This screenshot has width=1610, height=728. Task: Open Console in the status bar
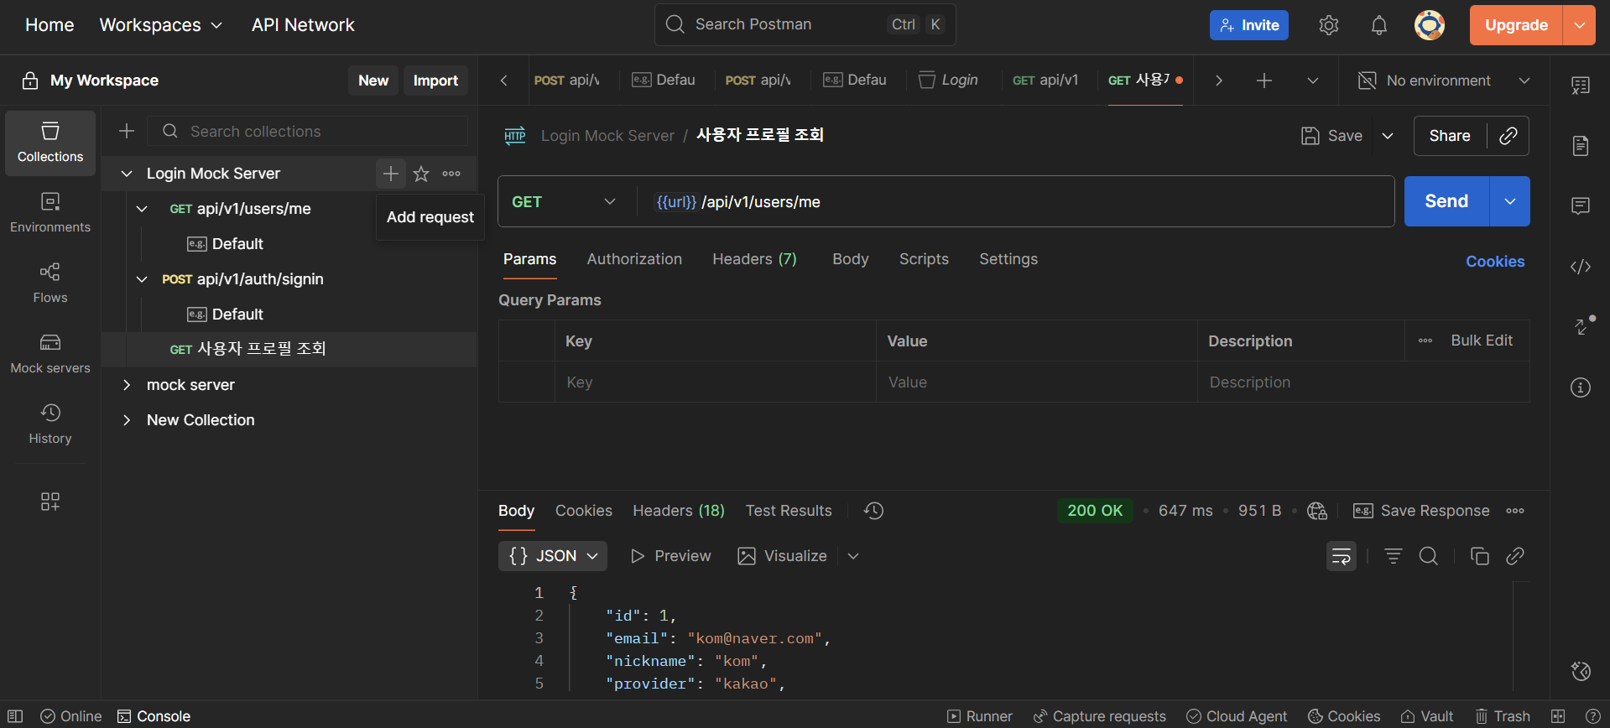tap(154, 716)
